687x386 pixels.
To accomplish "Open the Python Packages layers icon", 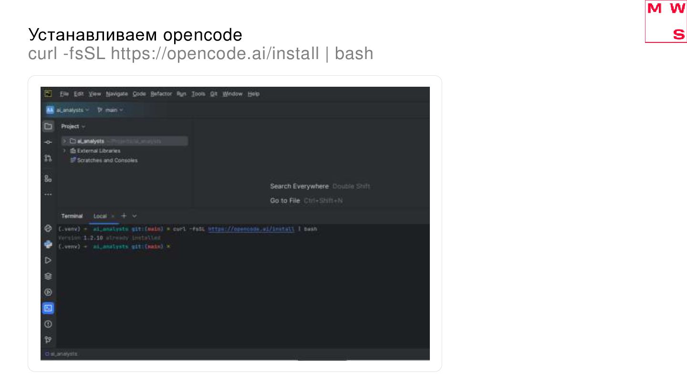I will [x=48, y=276].
